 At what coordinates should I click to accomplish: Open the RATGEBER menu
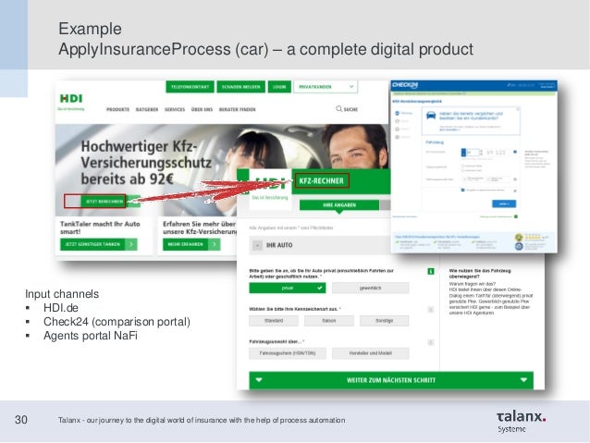pyautogui.click(x=147, y=109)
